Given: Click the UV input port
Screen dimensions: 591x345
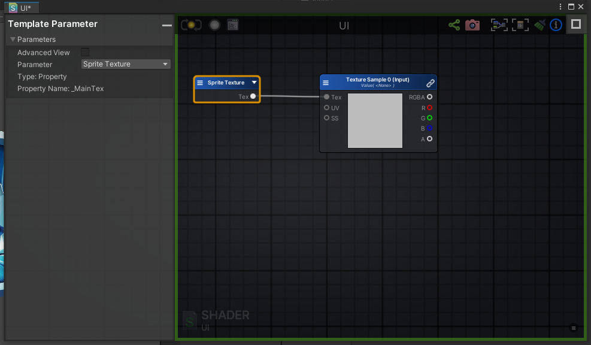Looking at the screenshot, I should pos(326,107).
